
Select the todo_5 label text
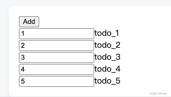(108, 81)
